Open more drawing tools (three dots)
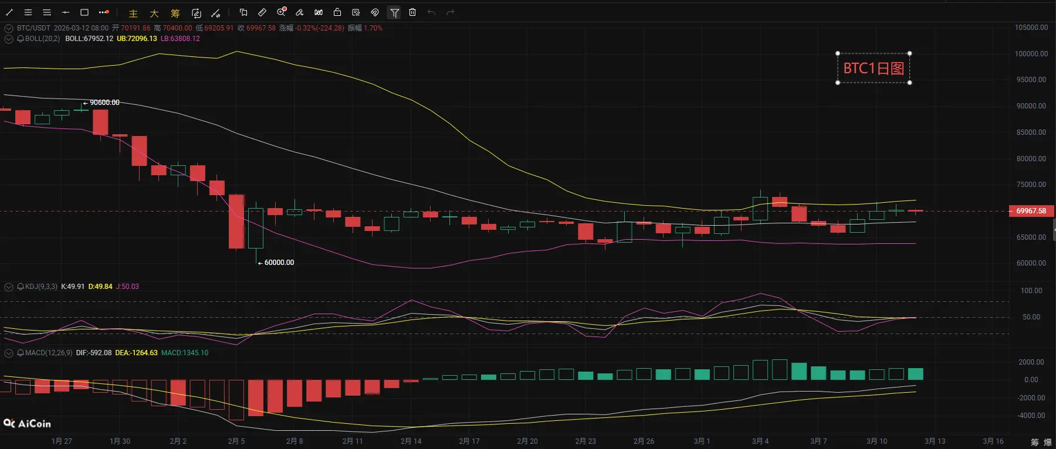This screenshot has width=1056, height=449. [x=104, y=12]
